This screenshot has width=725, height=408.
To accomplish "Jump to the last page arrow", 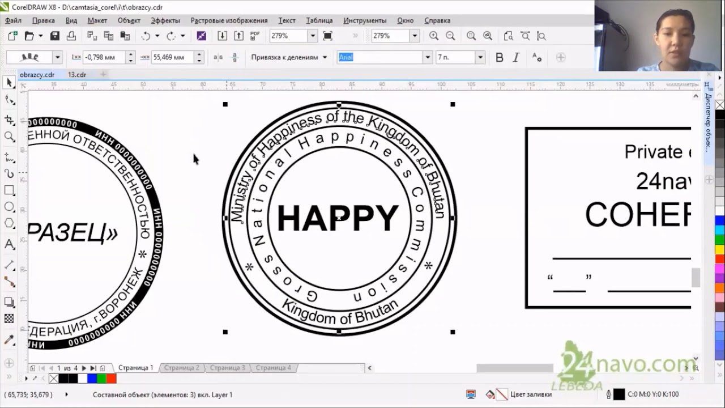I will point(93,368).
